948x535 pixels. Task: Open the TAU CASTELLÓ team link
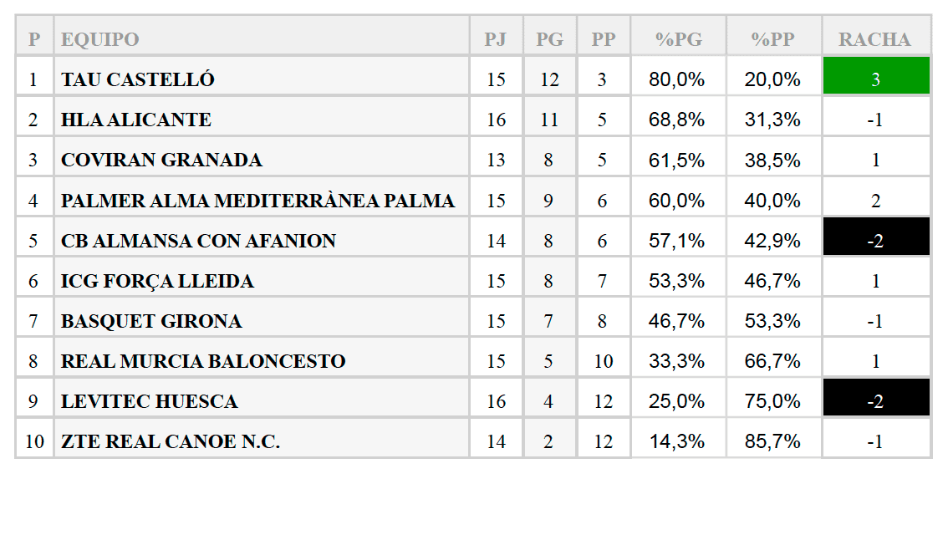click(138, 79)
